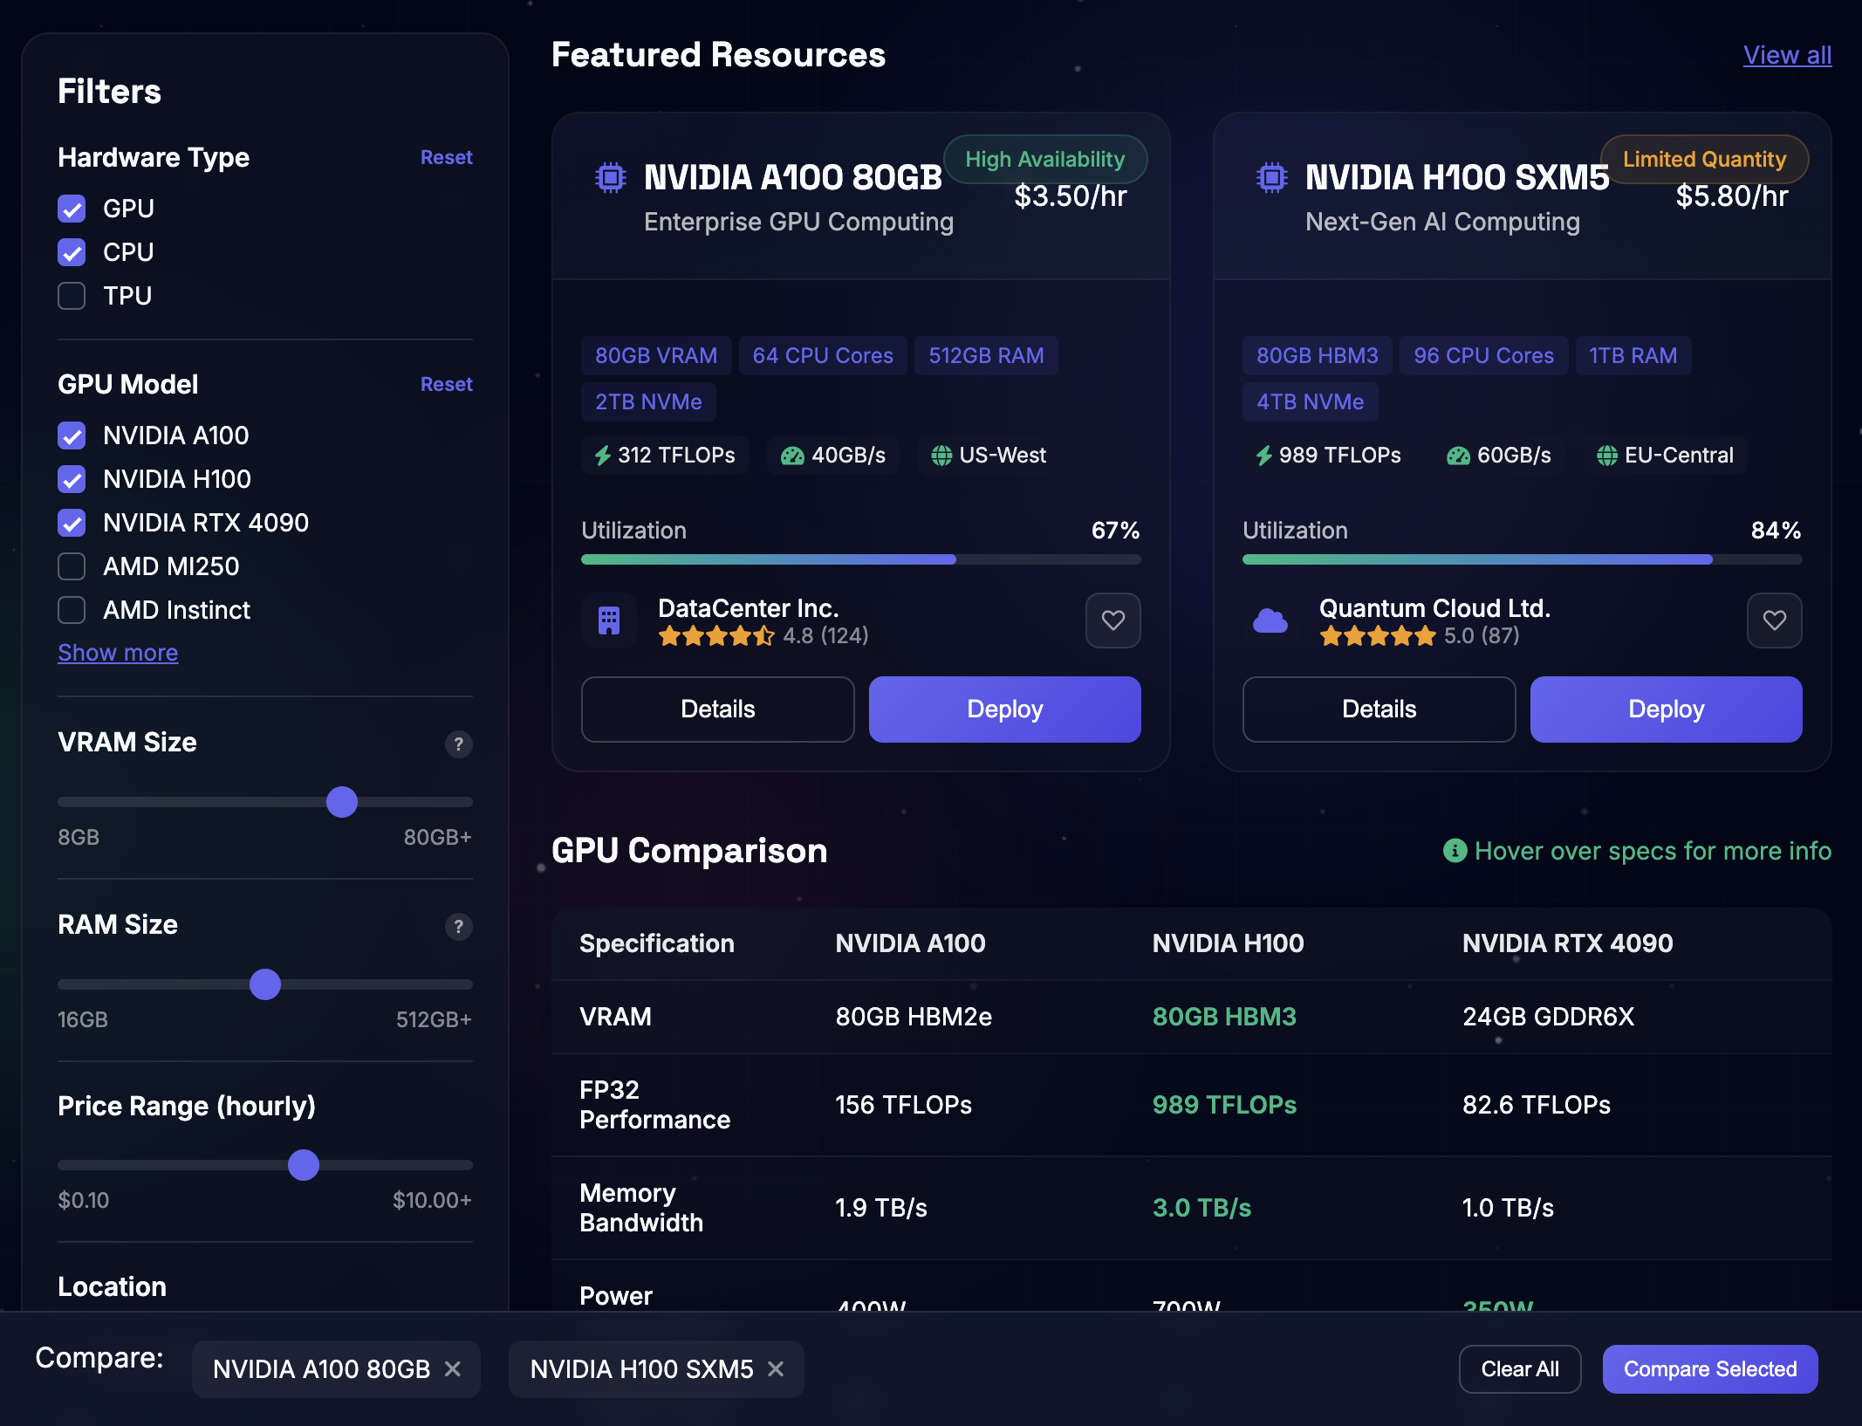Open Details for the NVIDIA H100 SXM5
Image resolution: width=1862 pixels, height=1426 pixels.
pyautogui.click(x=1379, y=709)
